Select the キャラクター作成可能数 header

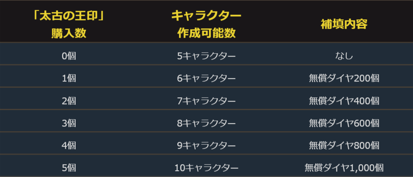tap(206, 25)
